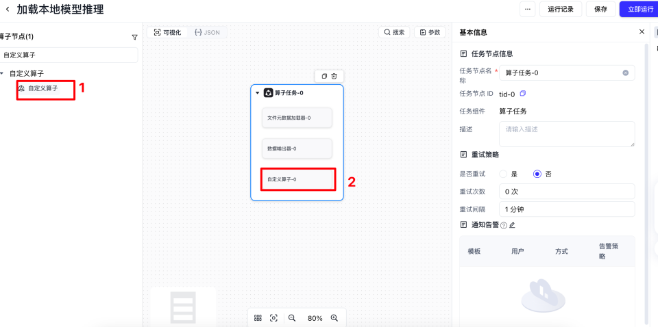This screenshot has width=658, height=327.
Task: Click 立即运行 to run now
Action: pos(640,9)
